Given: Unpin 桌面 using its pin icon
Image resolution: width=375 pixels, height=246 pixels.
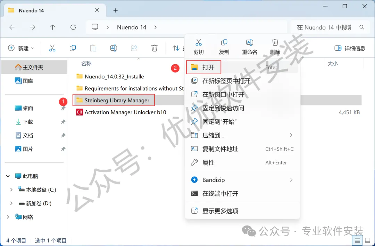Looking at the screenshot, I should (x=63, y=108).
